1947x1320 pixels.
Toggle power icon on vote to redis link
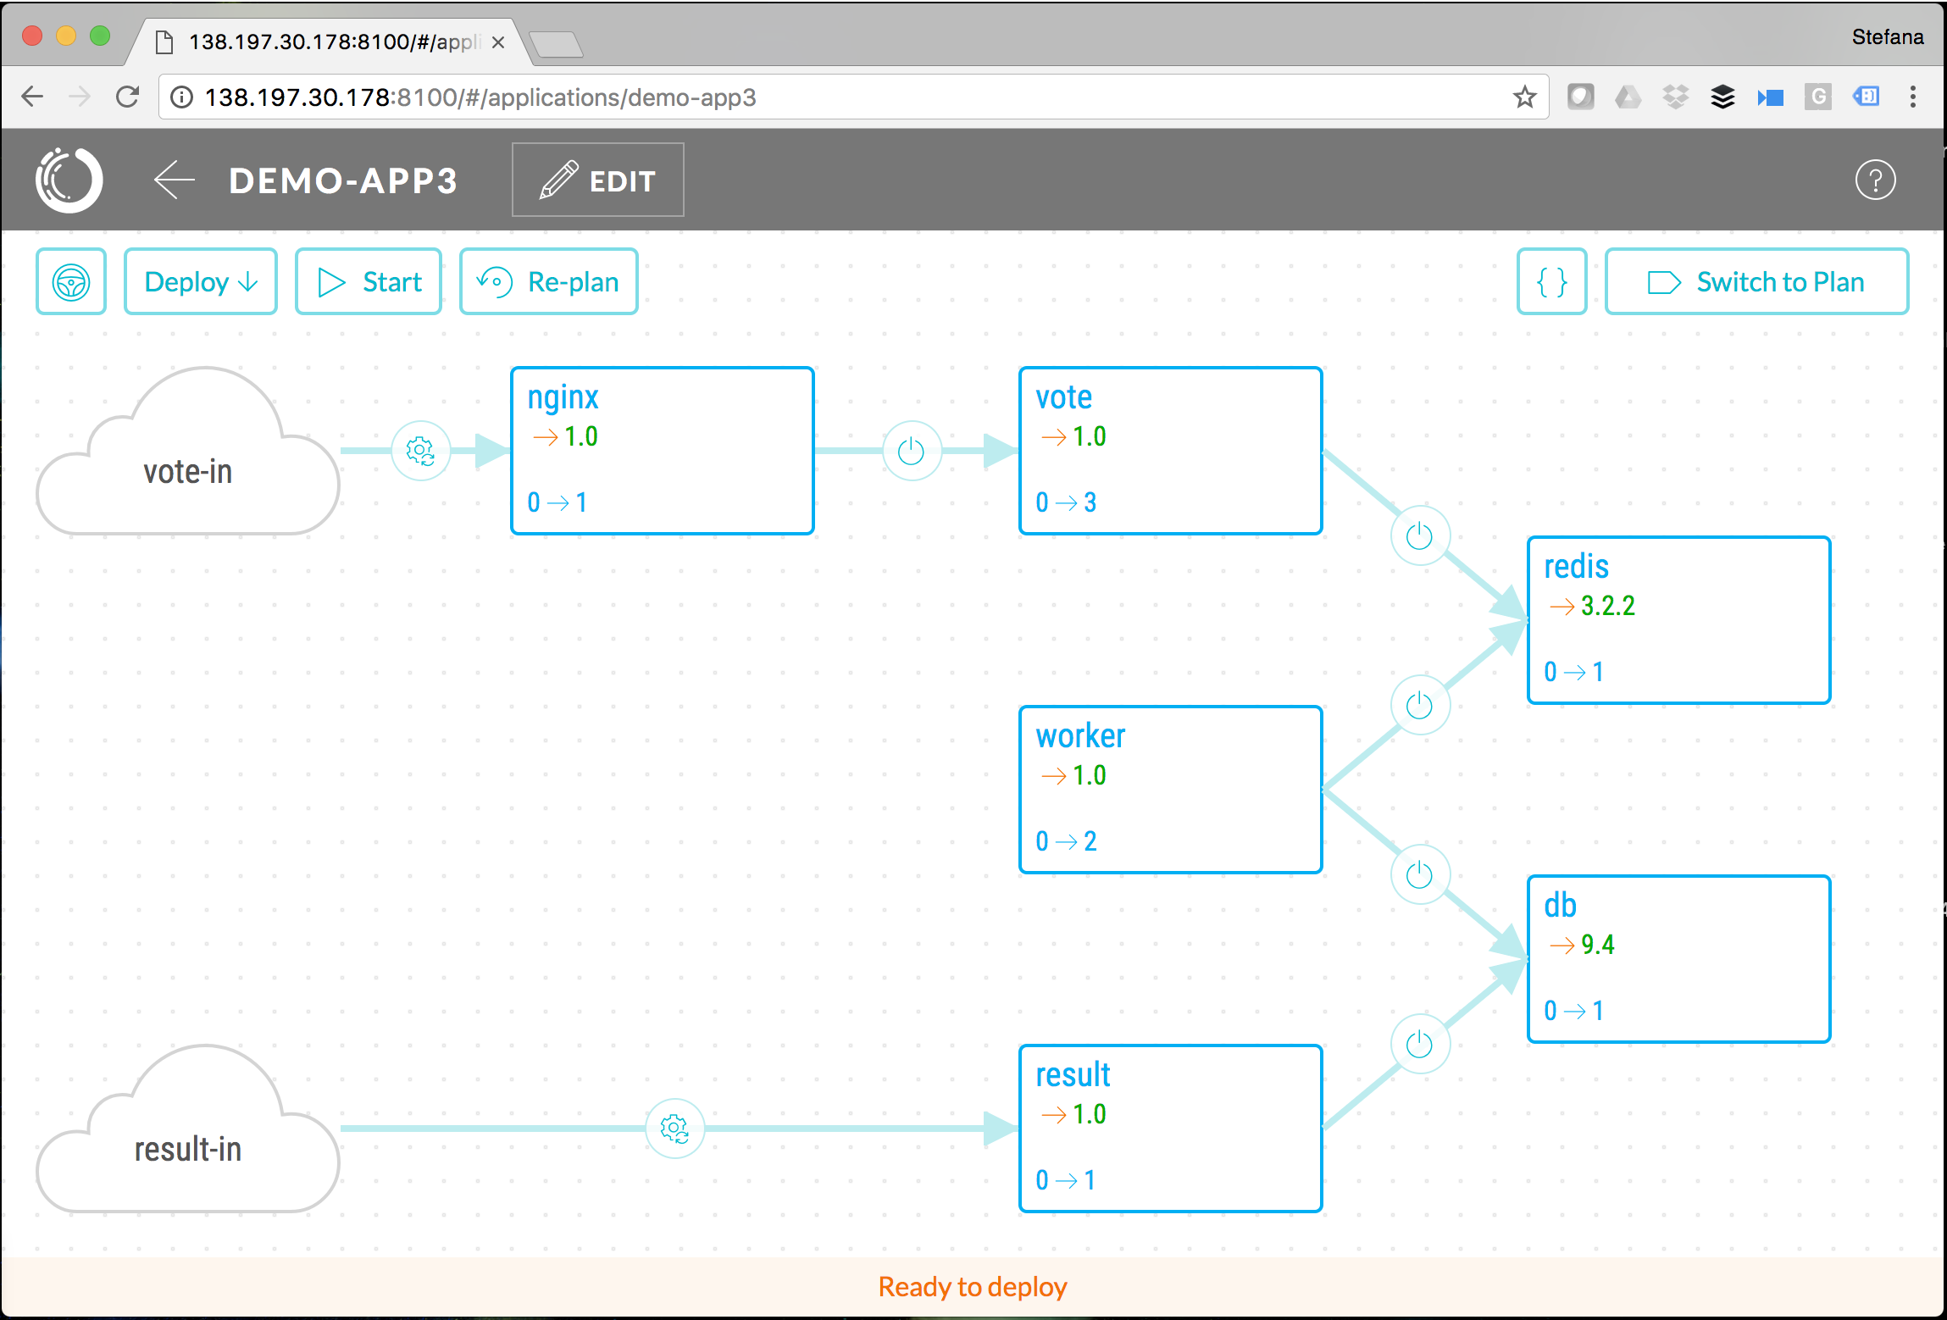point(1420,535)
